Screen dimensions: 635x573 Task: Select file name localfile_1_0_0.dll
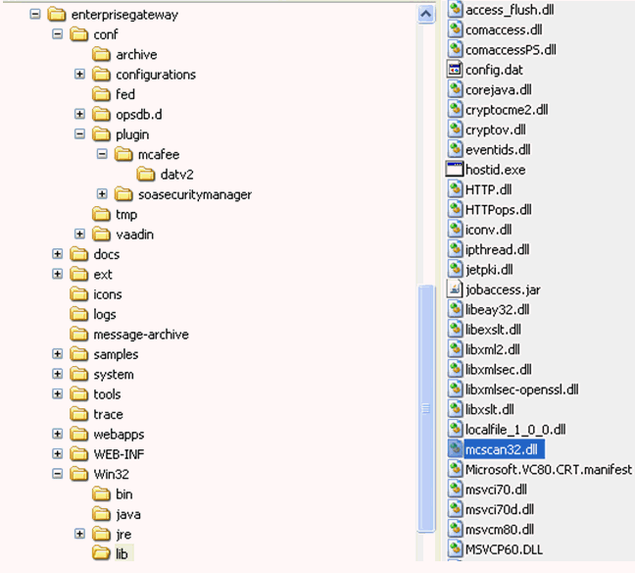(515, 429)
